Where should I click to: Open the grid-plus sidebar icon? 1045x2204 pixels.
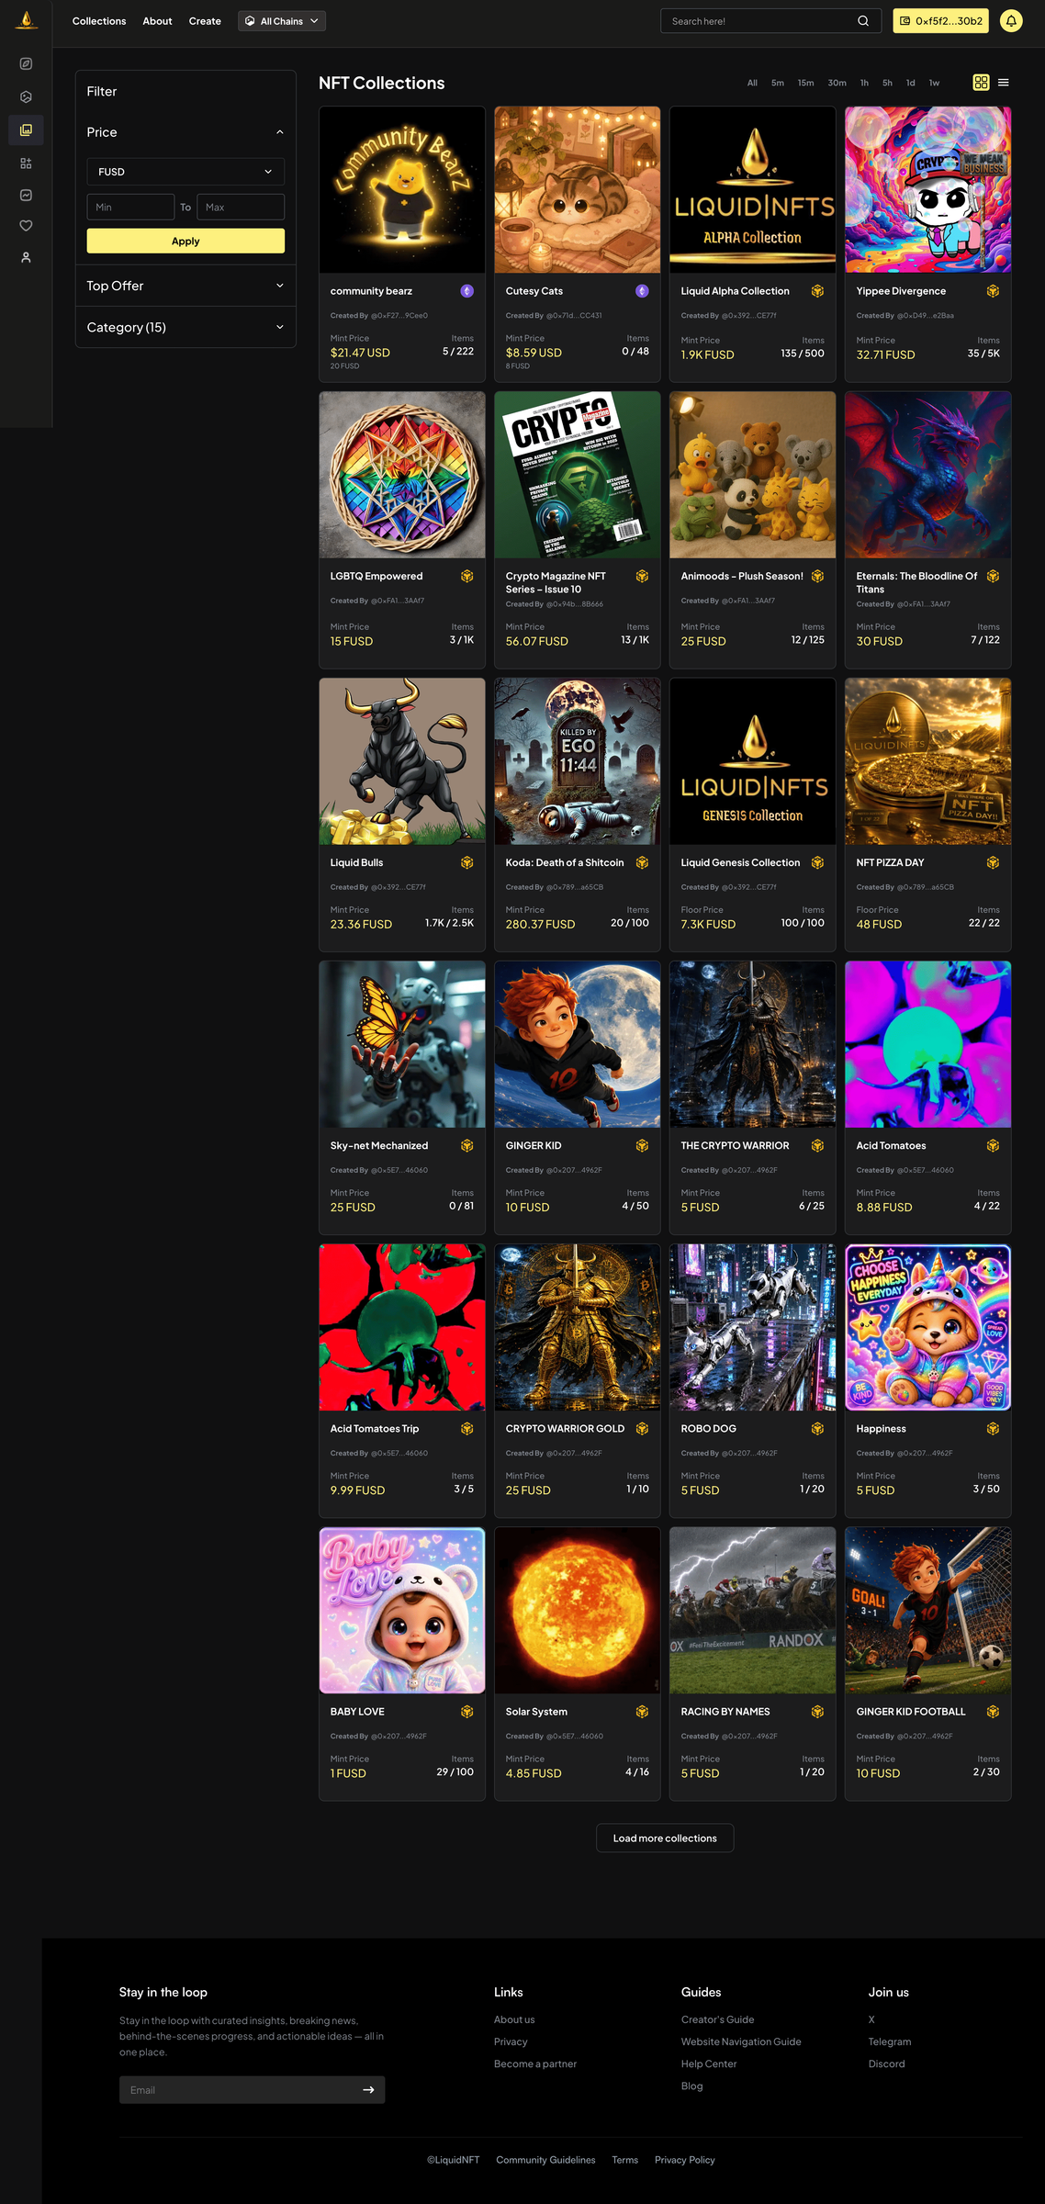coord(26,163)
